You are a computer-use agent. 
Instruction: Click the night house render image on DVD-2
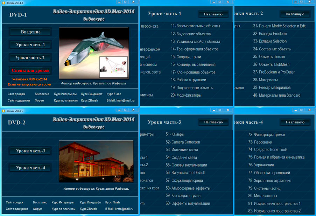pos(96,161)
